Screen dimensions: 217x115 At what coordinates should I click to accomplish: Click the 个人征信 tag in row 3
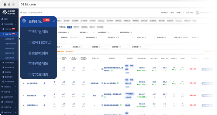(x=128, y=97)
